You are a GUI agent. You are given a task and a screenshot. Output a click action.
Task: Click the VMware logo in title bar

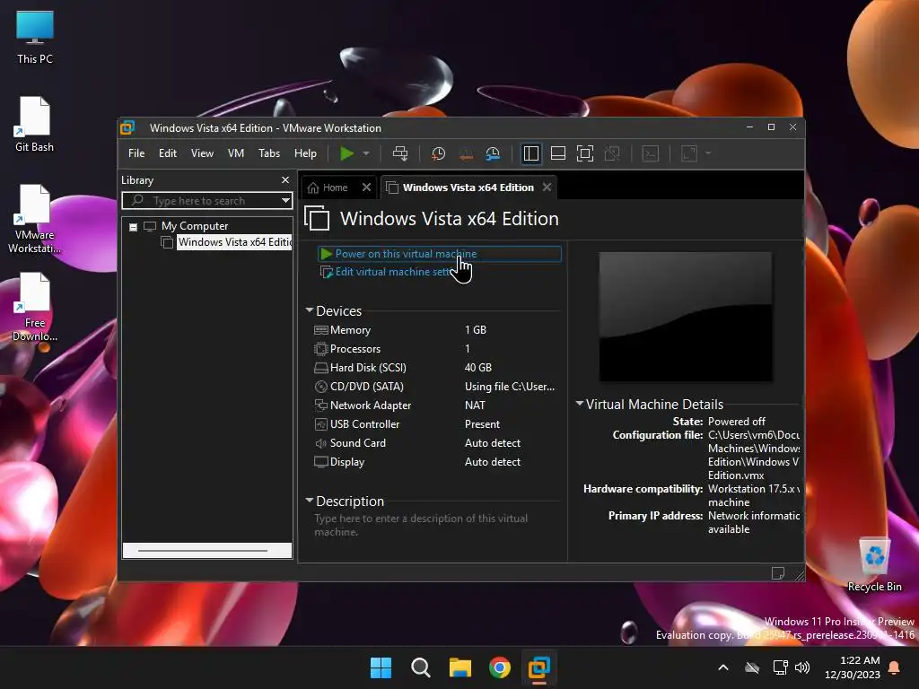[127, 127]
